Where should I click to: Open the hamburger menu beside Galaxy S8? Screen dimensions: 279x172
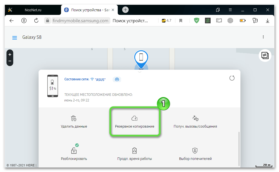[x=15, y=37]
